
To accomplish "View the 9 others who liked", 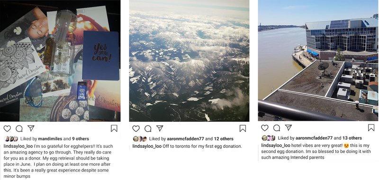I will [80, 139].
